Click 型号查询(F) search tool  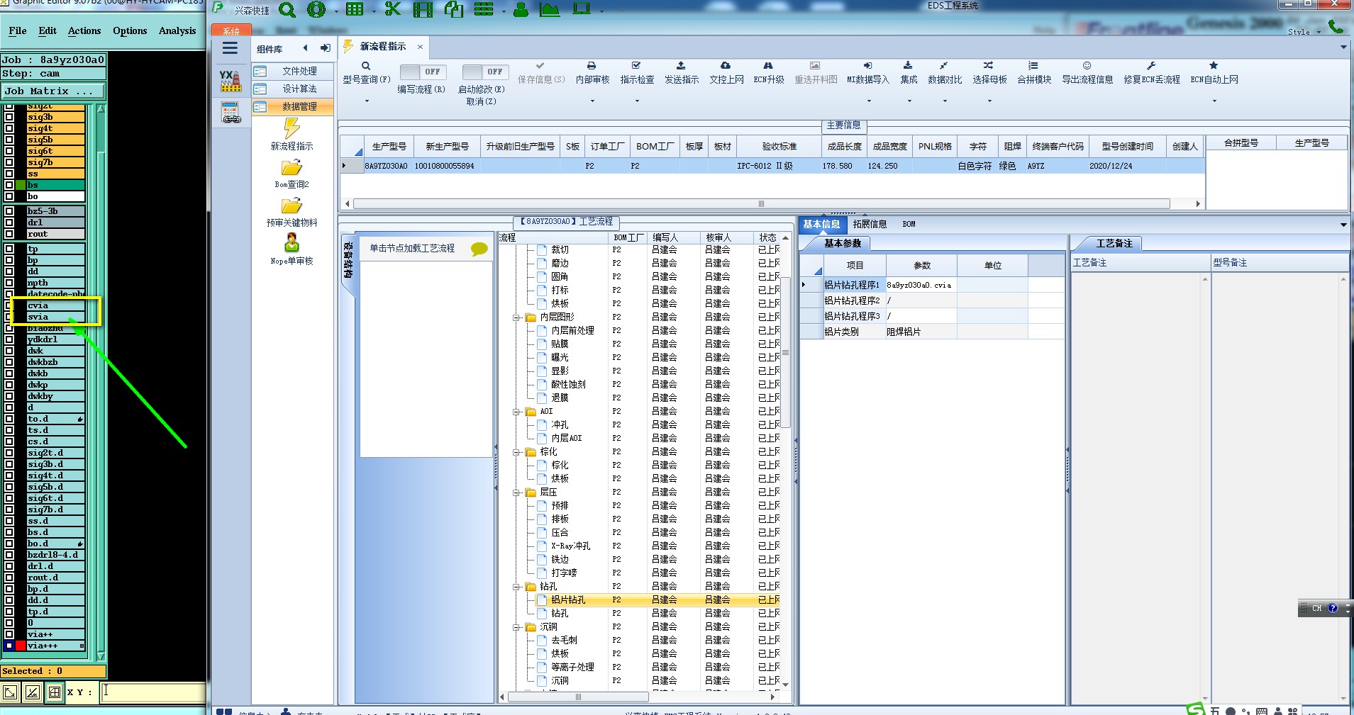pyautogui.click(x=367, y=73)
